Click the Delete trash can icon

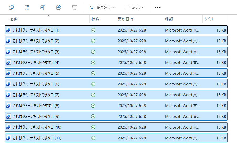tap(74, 7)
